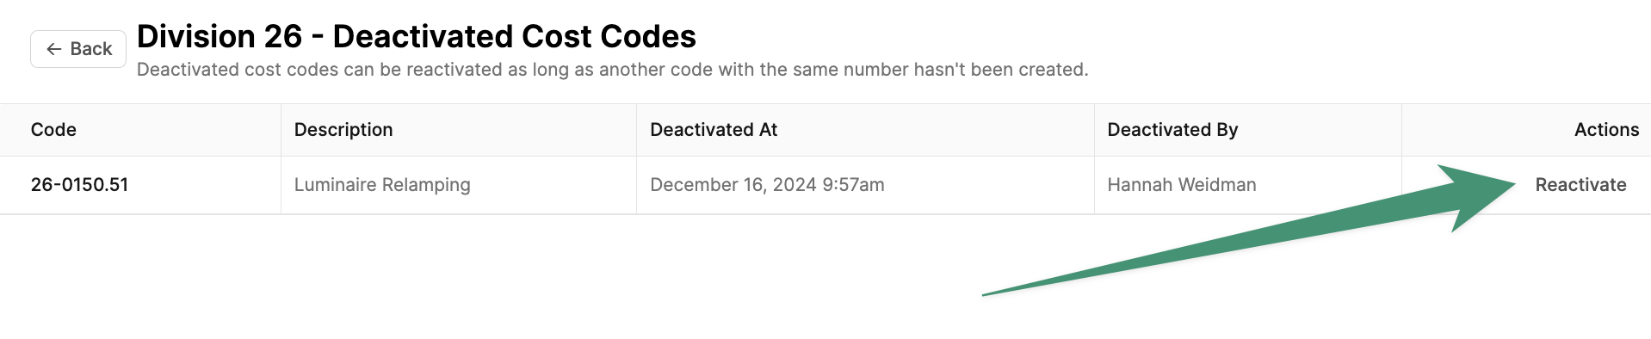1651x339 pixels.
Task: Click the Luminaire Relamping description
Action: (x=382, y=185)
